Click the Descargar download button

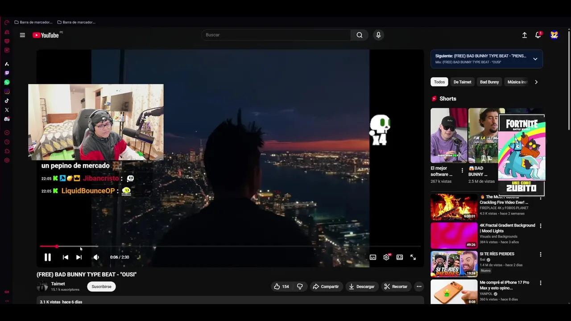point(362,287)
